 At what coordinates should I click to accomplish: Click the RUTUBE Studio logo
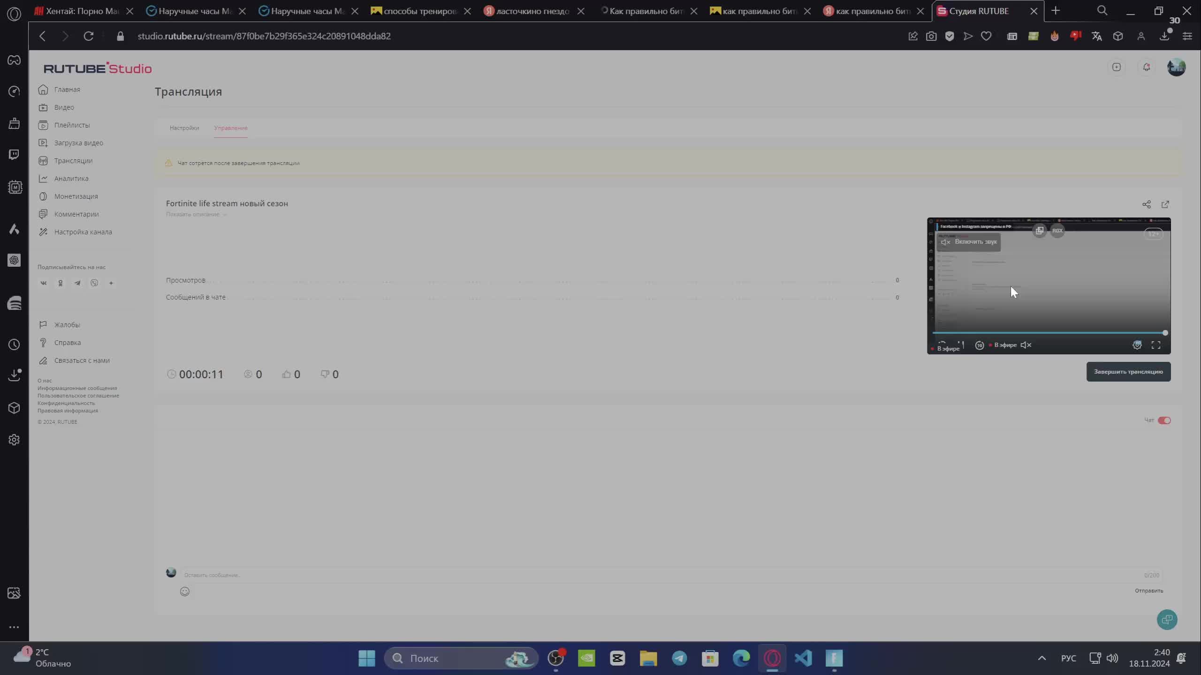point(98,68)
